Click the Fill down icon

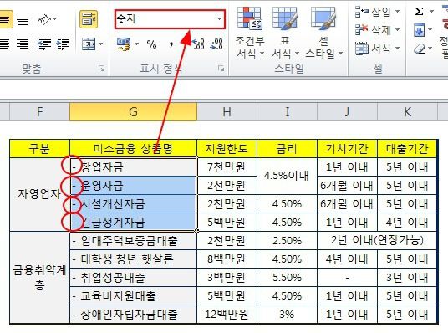click(x=419, y=30)
